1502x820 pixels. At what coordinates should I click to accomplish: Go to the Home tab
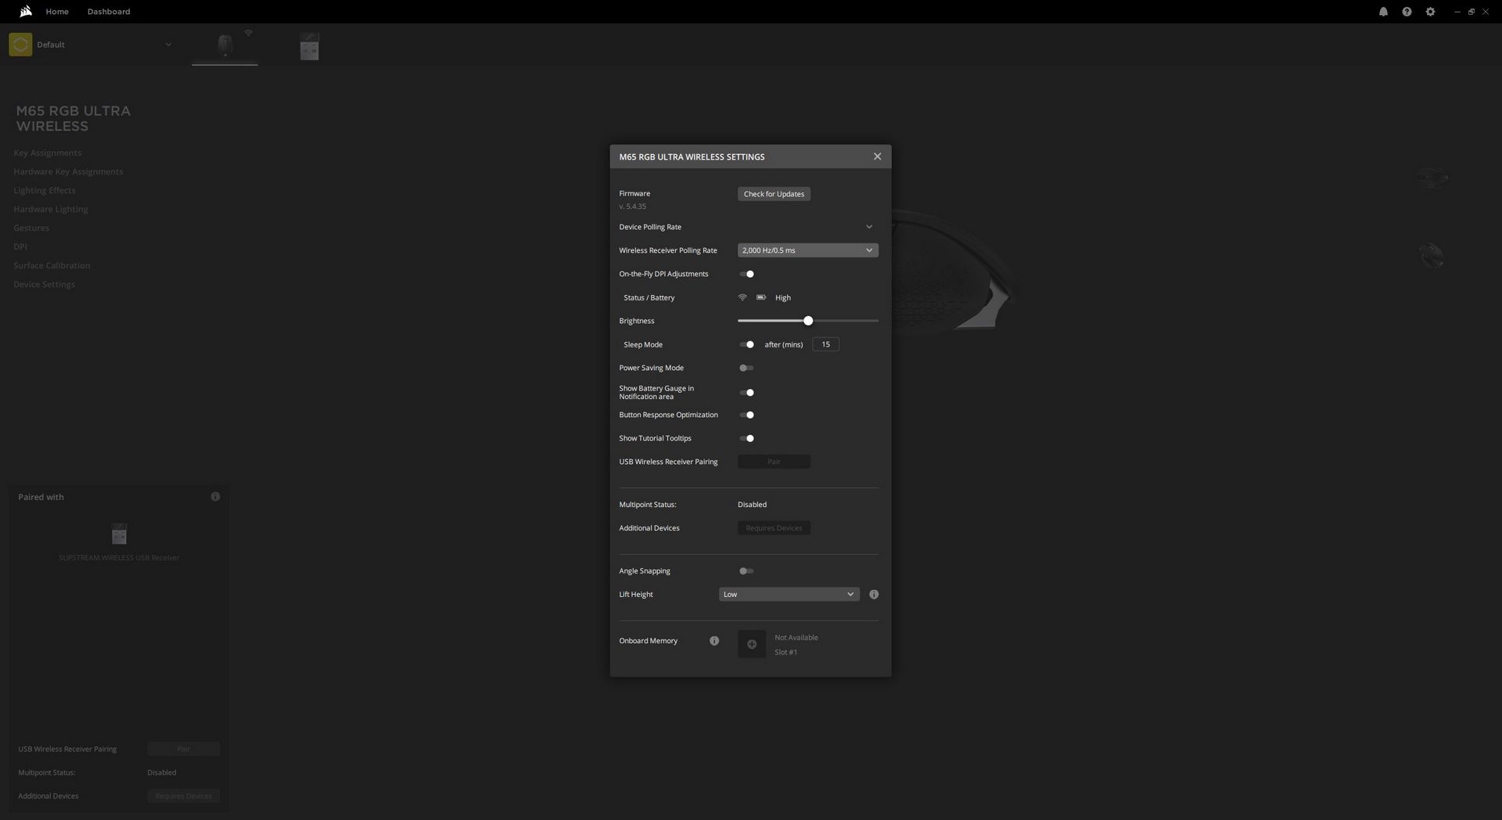pos(57,12)
